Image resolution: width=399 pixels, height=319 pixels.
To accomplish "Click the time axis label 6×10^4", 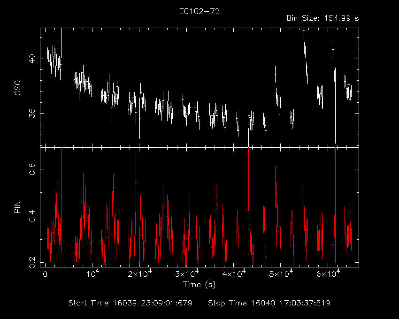I will (328, 273).
